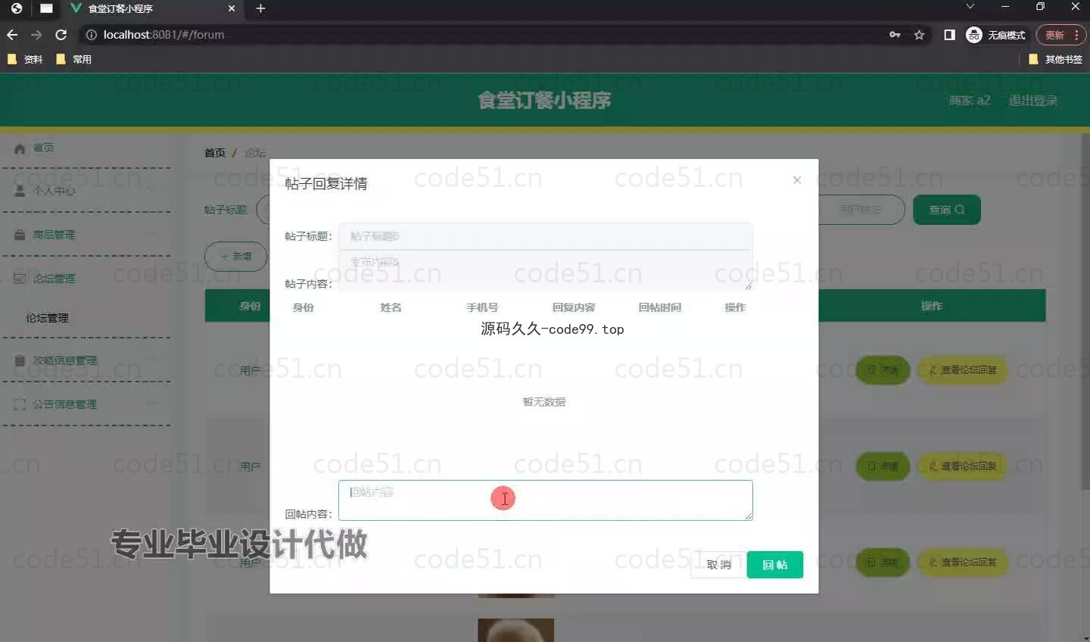Toggle the browser side panel icon
The height and width of the screenshot is (642, 1090).
pyautogui.click(x=949, y=35)
